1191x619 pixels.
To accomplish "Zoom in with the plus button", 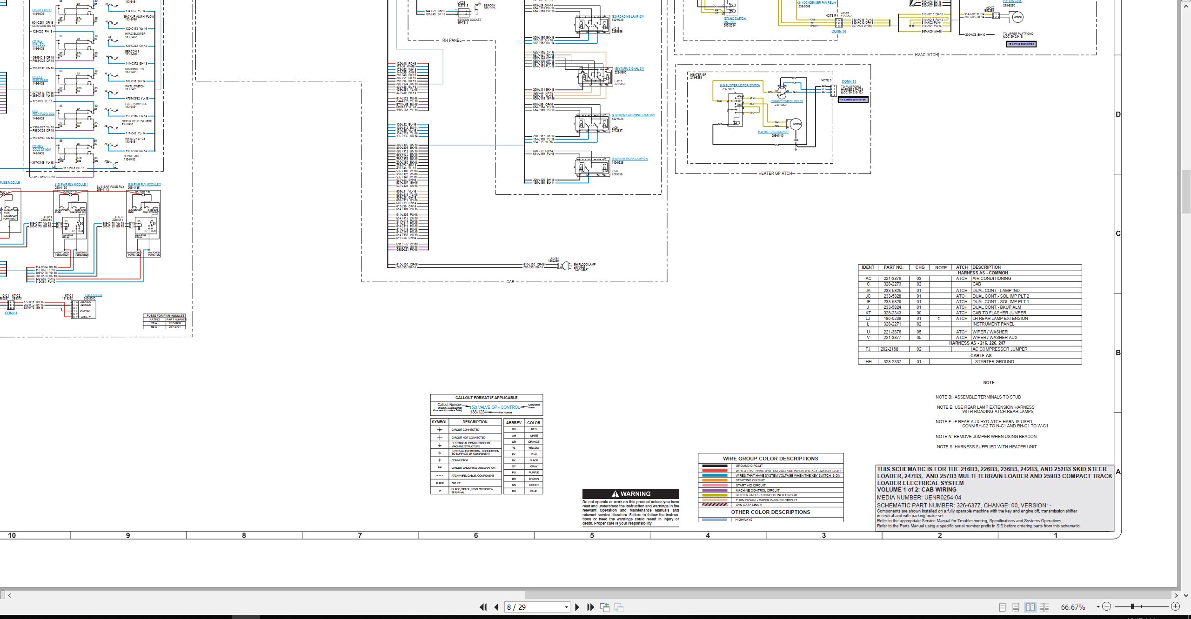I will (x=1176, y=606).
